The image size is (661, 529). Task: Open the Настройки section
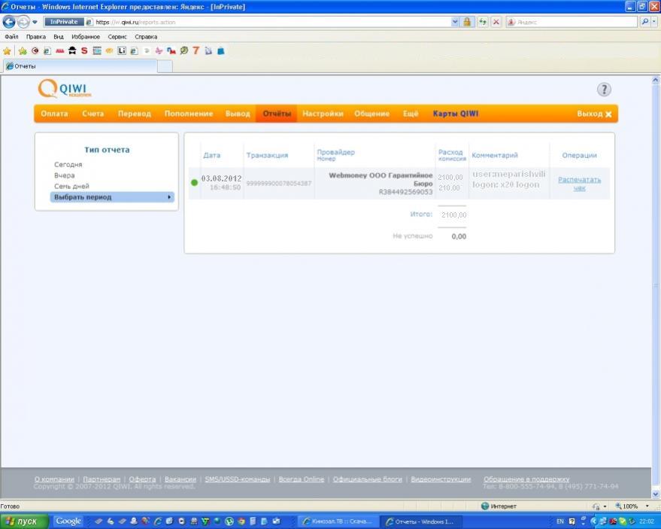coord(323,114)
